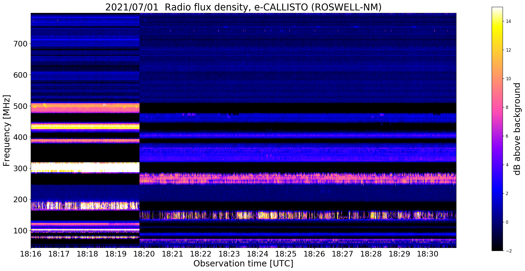Click the colorbar tick label 10
The image size is (525, 271).
click(x=508, y=79)
